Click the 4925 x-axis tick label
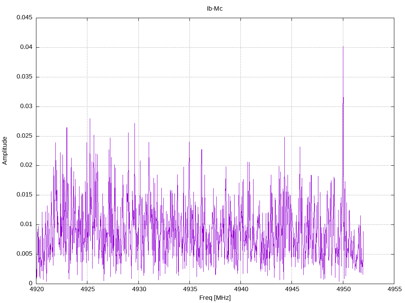The image size is (405, 303). (87, 289)
